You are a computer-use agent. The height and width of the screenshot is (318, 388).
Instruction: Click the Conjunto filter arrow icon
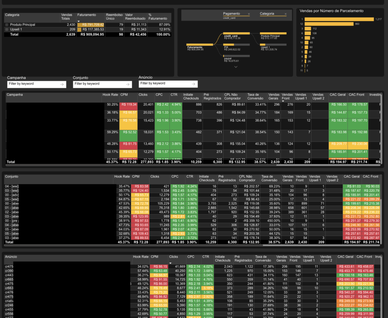tap(128, 84)
